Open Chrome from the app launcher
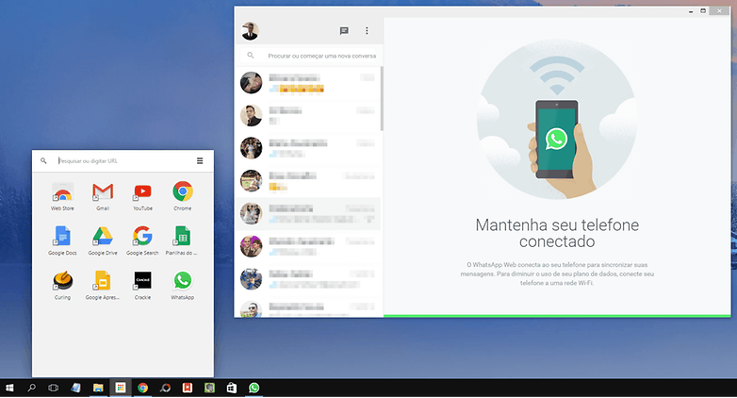Image resolution: width=737 pixels, height=398 pixels. tap(183, 196)
